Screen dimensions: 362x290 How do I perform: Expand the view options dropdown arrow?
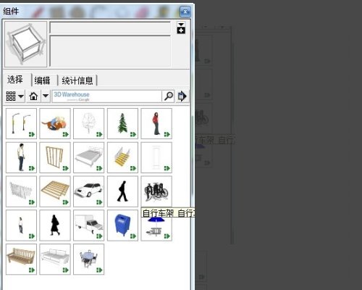[21, 96]
